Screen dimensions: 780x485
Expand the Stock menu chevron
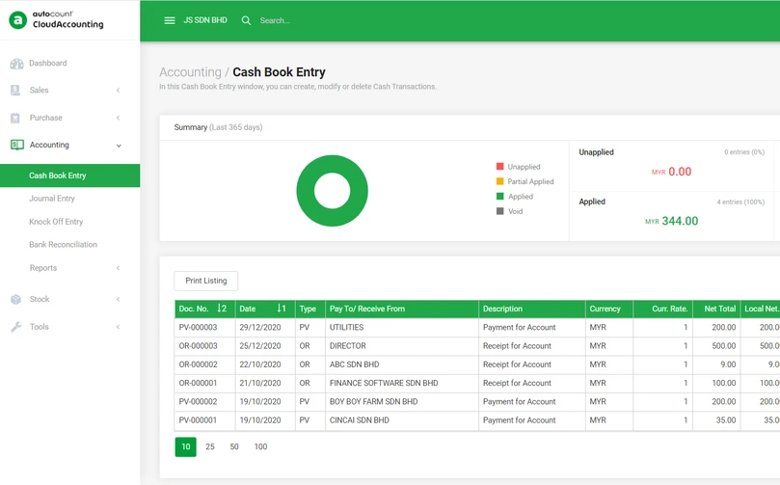119,299
